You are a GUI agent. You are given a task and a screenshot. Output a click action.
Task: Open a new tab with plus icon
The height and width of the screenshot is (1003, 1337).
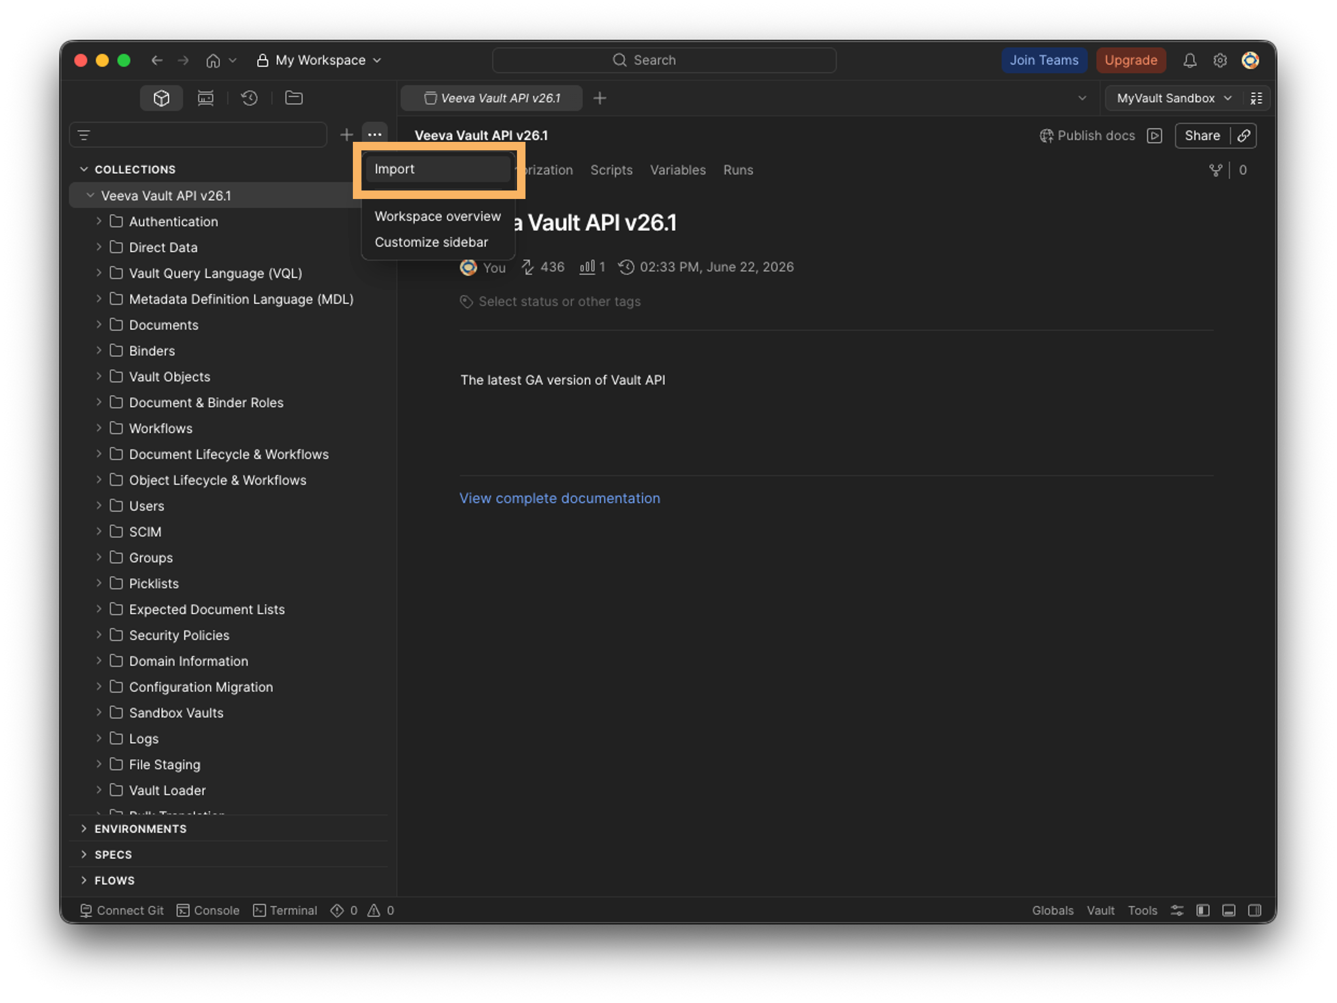(x=600, y=98)
